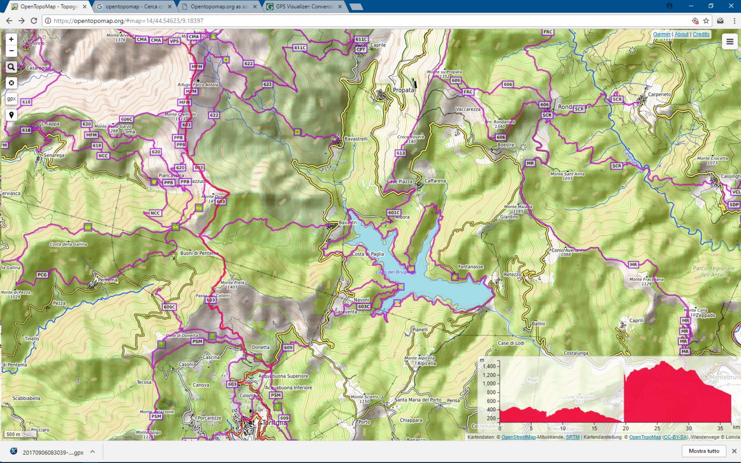Image resolution: width=741 pixels, height=463 pixels.
Task: Switch to Opentopomap.org as source tab
Action: click(219, 7)
